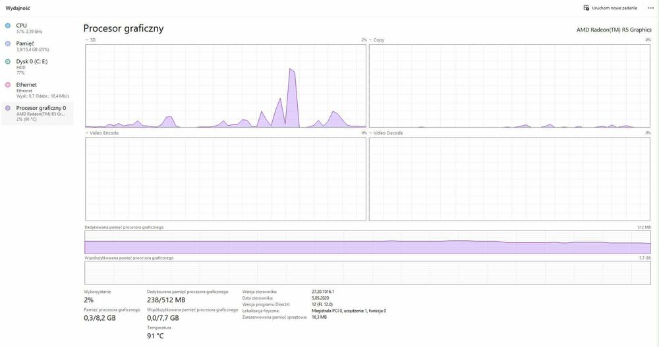
Task: Click DirectX version 12 (FL 12.0)
Action: [322, 304]
